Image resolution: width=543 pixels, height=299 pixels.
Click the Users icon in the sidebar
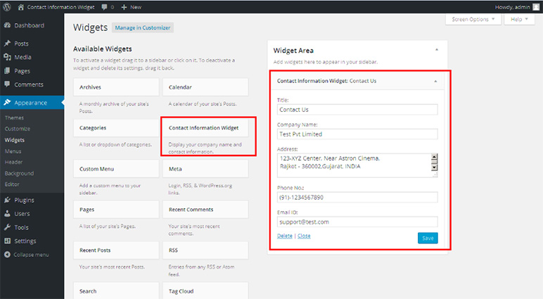[7, 214]
